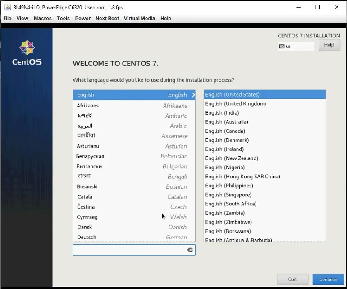Screen dimensions: 347x289
Task: Select Assamese language row
Action: tap(134, 136)
